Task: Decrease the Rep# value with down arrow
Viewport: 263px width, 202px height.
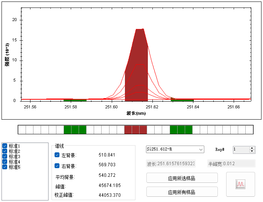Action: [x=252, y=151]
